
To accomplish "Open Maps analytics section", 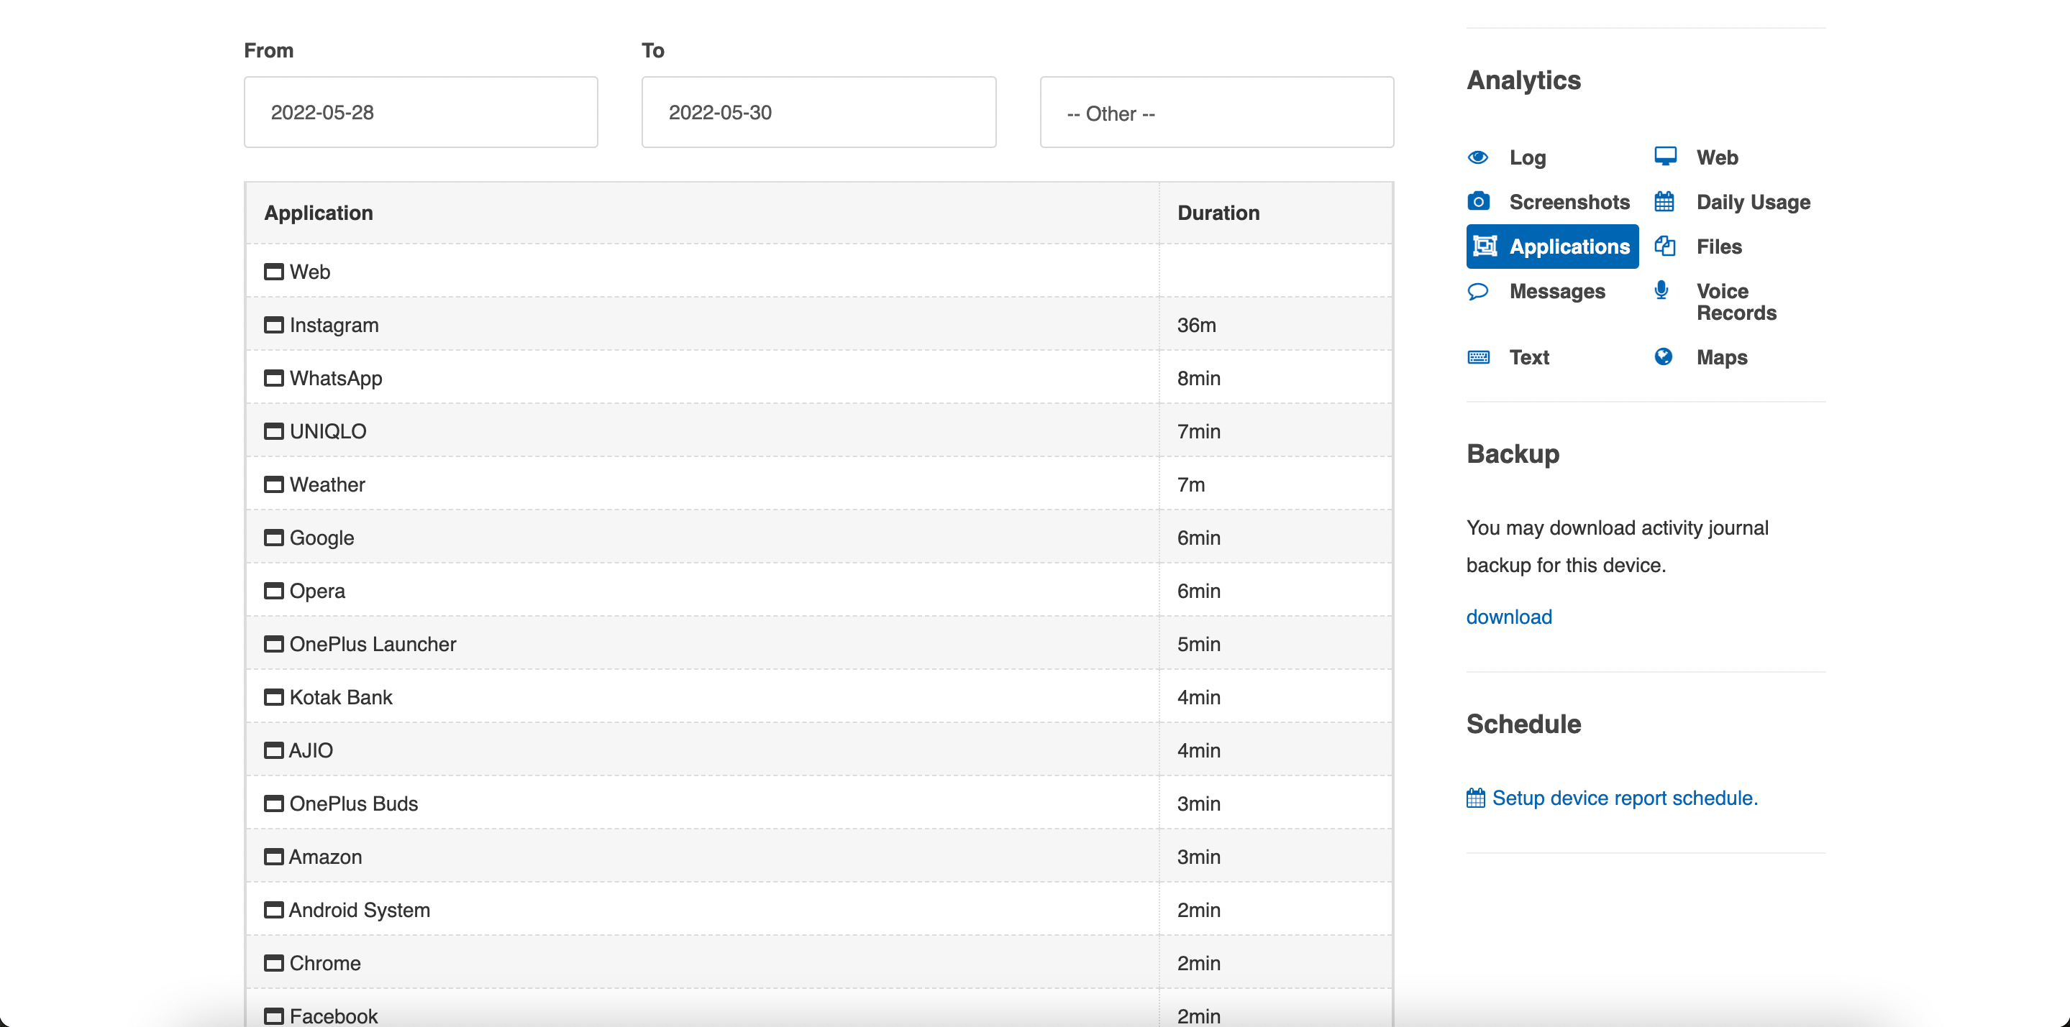I will (x=1723, y=357).
